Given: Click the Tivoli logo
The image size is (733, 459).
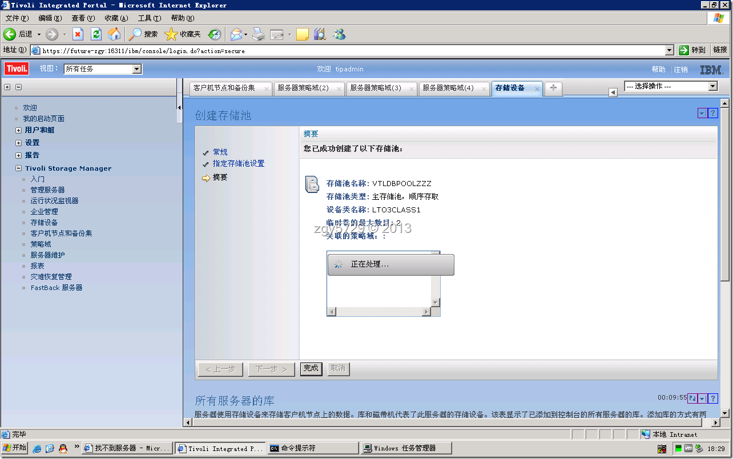Looking at the screenshot, I should 17,69.
